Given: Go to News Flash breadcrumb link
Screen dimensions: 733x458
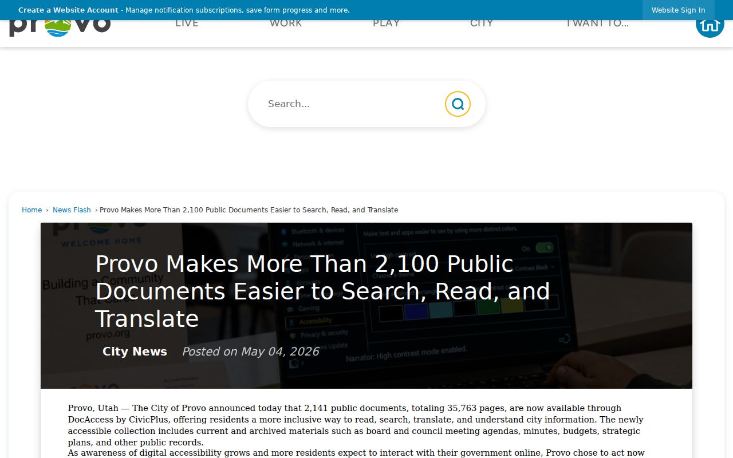Looking at the screenshot, I should point(72,210).
